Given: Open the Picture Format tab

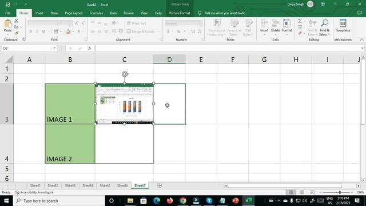Looking at the screenshot, I should (180, 13).
